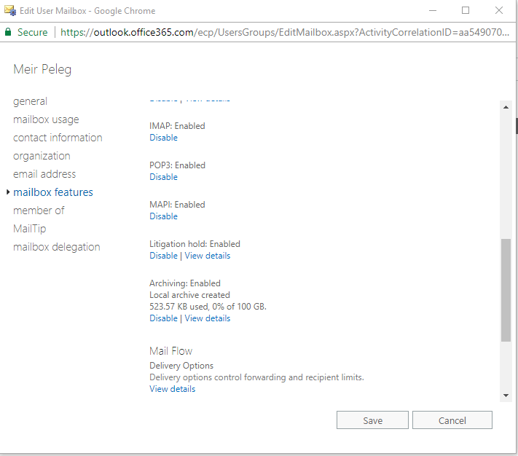Screen dimensions: 518x456
Task: Click the 'Delivery Options' label
Action: [181, 366]
